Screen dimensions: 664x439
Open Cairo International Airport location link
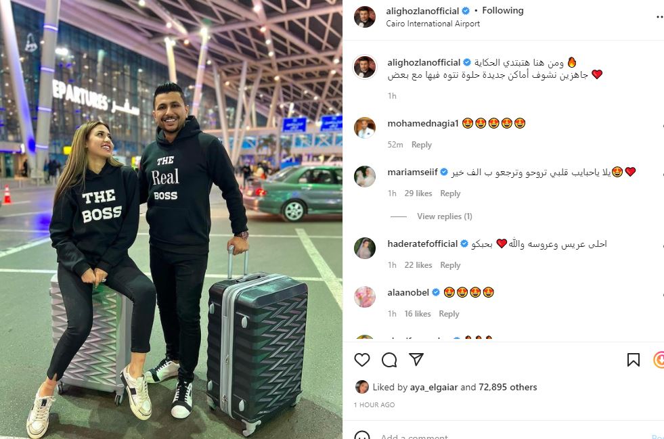433,24
